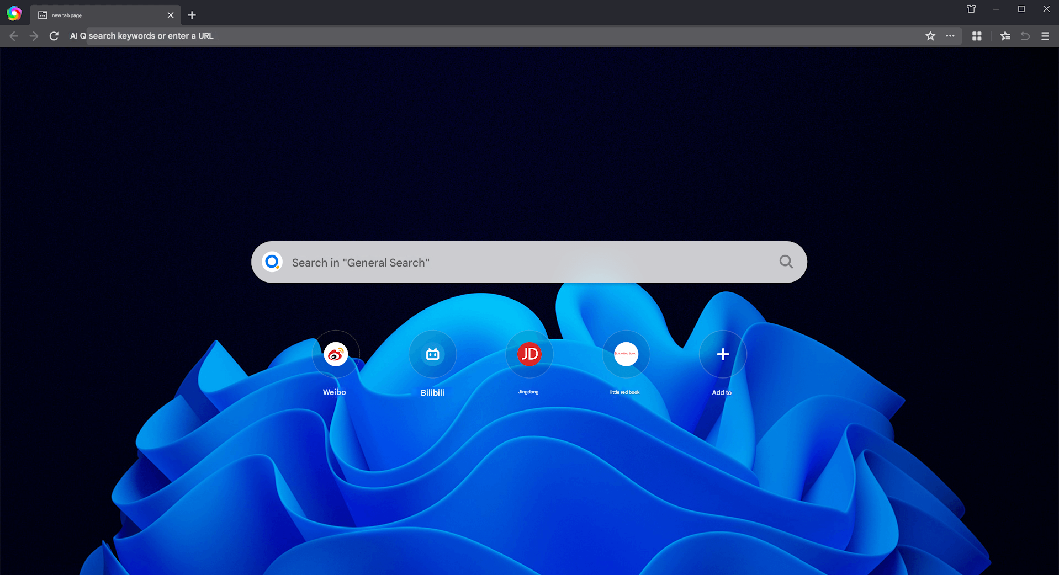Click the back navigation arrow

pos(13,36)
